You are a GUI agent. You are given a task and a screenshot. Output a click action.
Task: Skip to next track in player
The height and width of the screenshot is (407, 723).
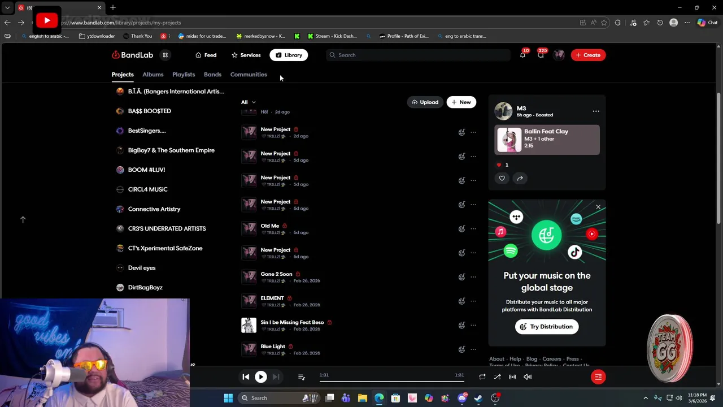pos(276,377)
